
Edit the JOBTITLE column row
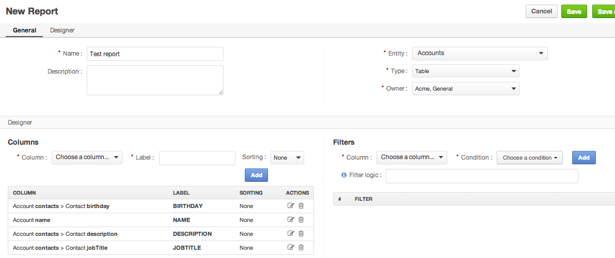click(291, 247)
